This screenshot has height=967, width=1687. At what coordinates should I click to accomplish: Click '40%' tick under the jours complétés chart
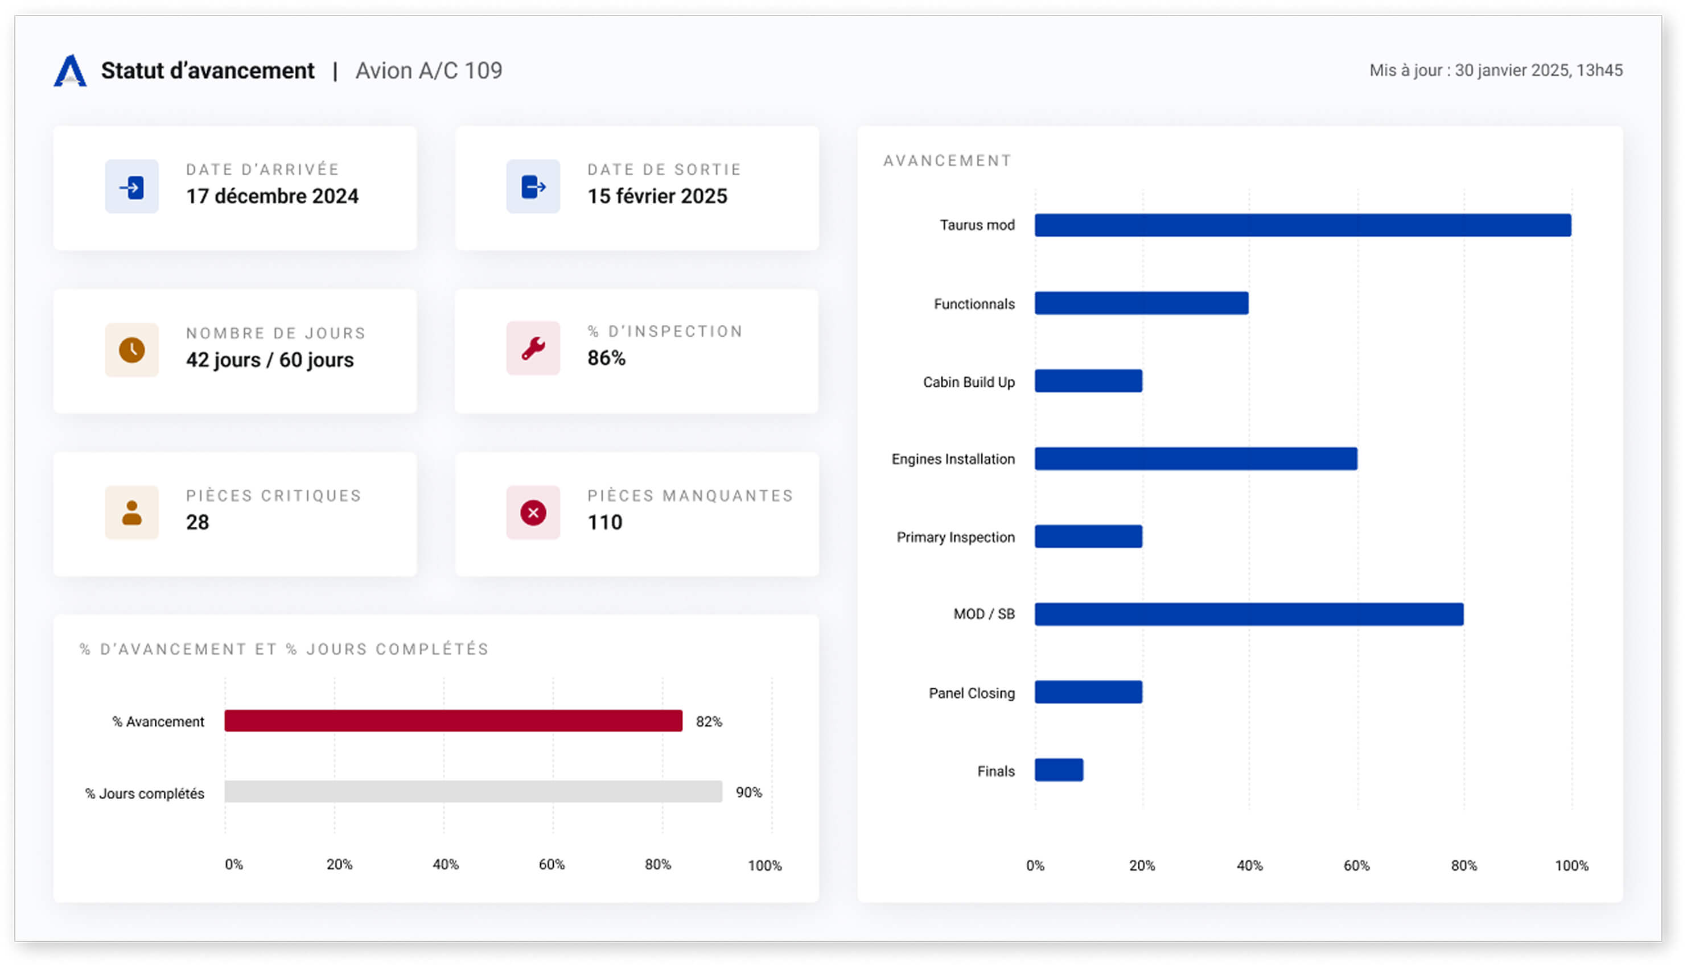point(445,864)
